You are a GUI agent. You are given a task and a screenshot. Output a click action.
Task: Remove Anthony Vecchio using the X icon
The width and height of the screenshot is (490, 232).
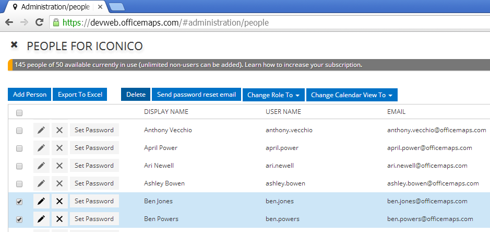pos(59,130)
